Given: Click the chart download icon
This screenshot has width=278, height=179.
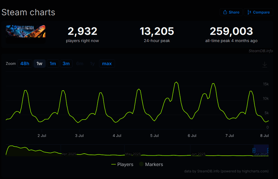Looking at the screenshot, I should (264, 65).
